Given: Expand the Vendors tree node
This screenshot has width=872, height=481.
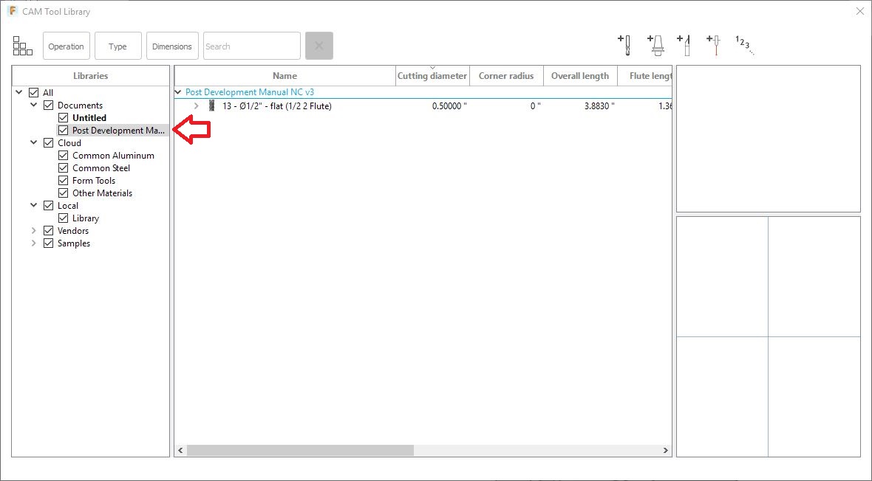Looking at the screenshot, I should click(x=33, y=230).
